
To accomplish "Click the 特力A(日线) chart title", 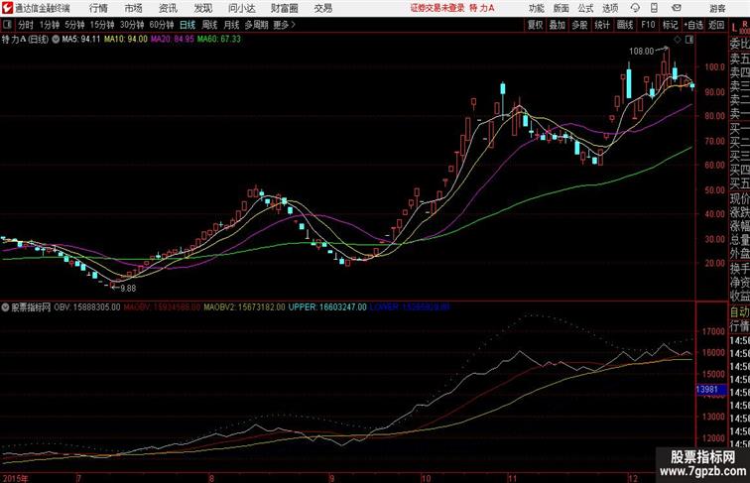I will (x=25, y=40).
